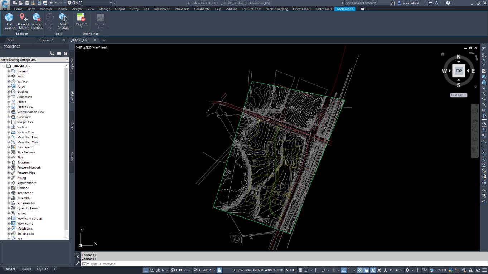Screen dimensions: 488x274
Task: Expand the Surface node in settings tree
Action: (9, 81)
